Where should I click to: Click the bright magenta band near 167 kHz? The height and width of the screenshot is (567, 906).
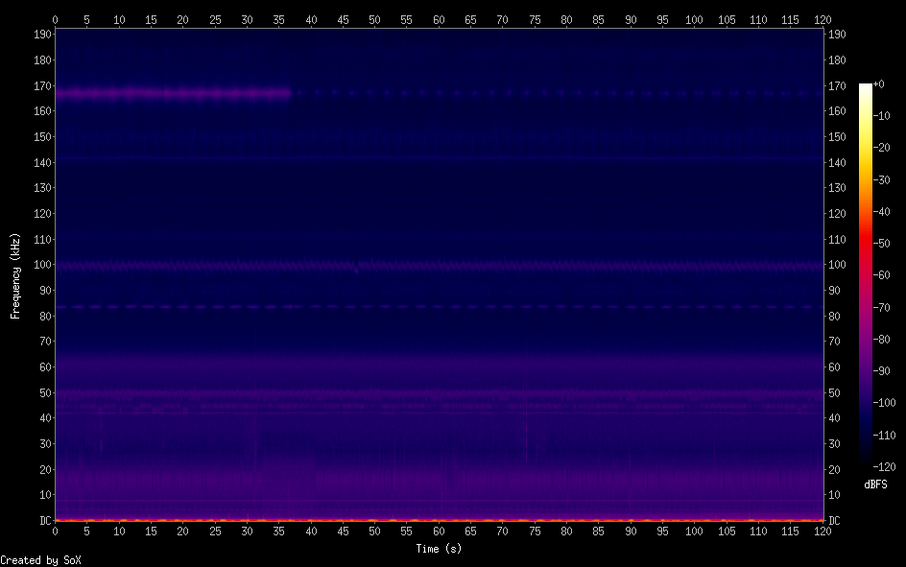(173, 94)
